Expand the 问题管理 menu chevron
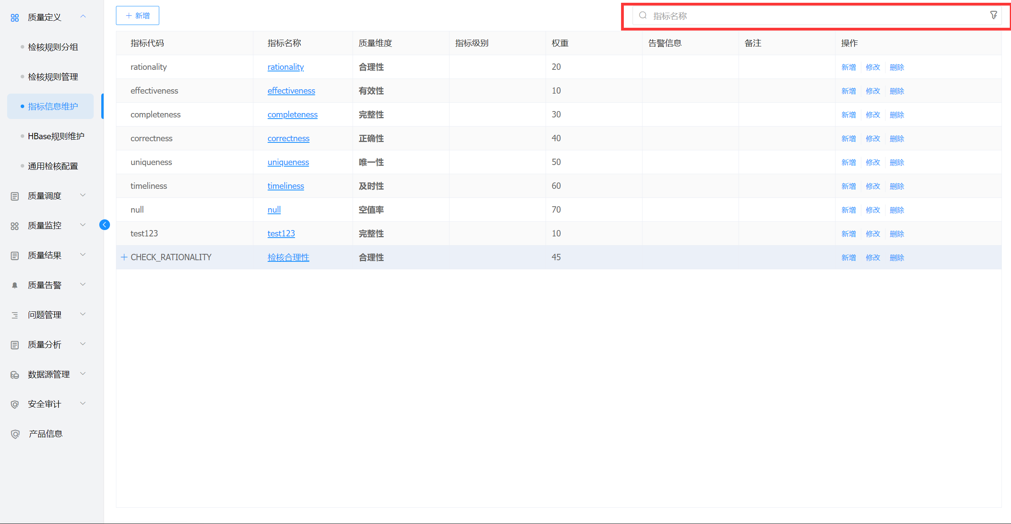This screenshot has width=1011, height=524. [x=83, y=314]
